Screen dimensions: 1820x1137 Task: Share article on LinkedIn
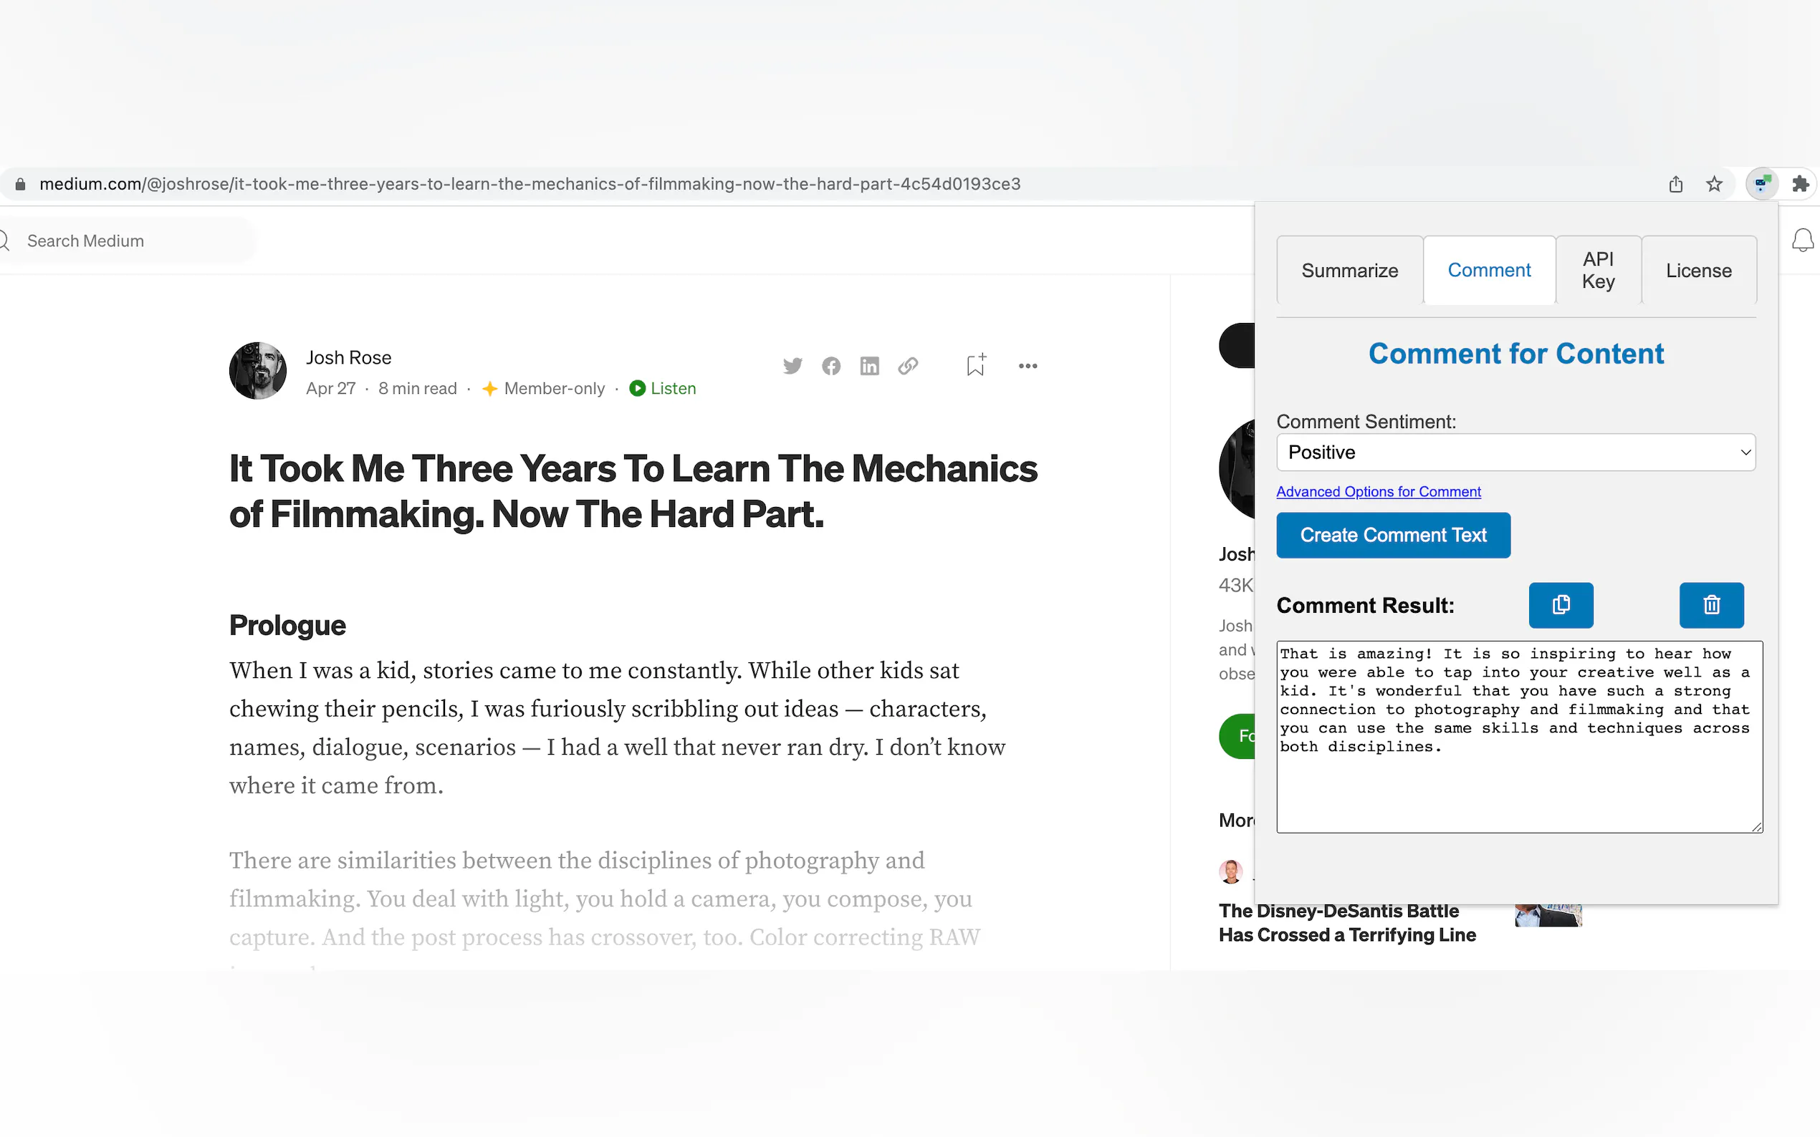click(869, 366)
